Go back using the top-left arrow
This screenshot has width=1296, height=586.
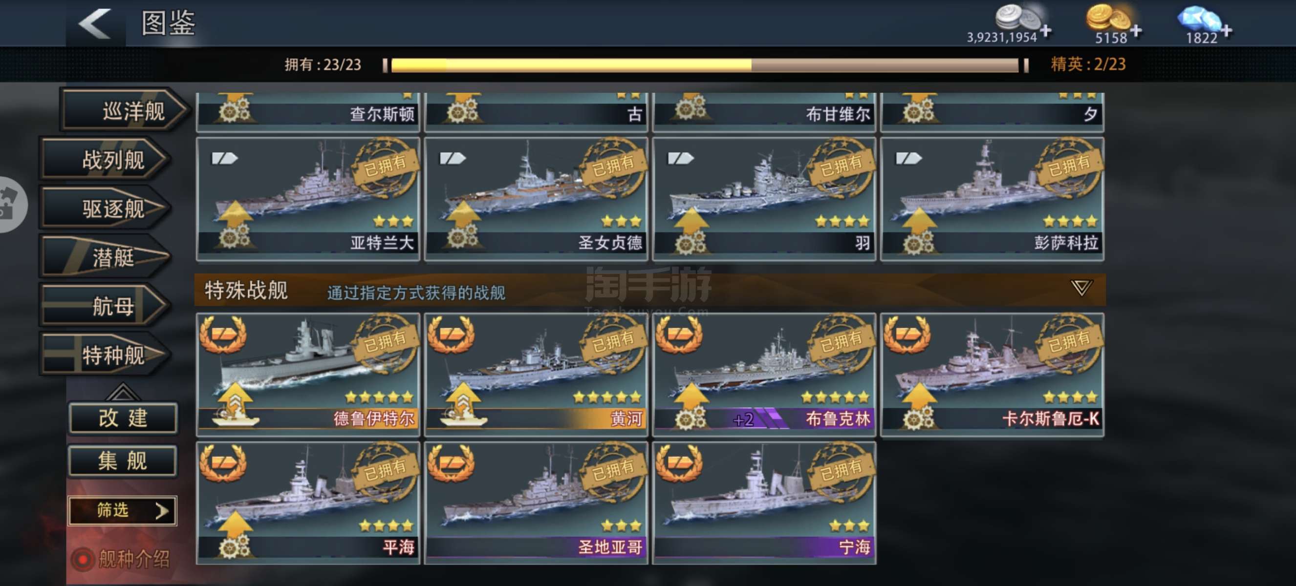point(95,23)
